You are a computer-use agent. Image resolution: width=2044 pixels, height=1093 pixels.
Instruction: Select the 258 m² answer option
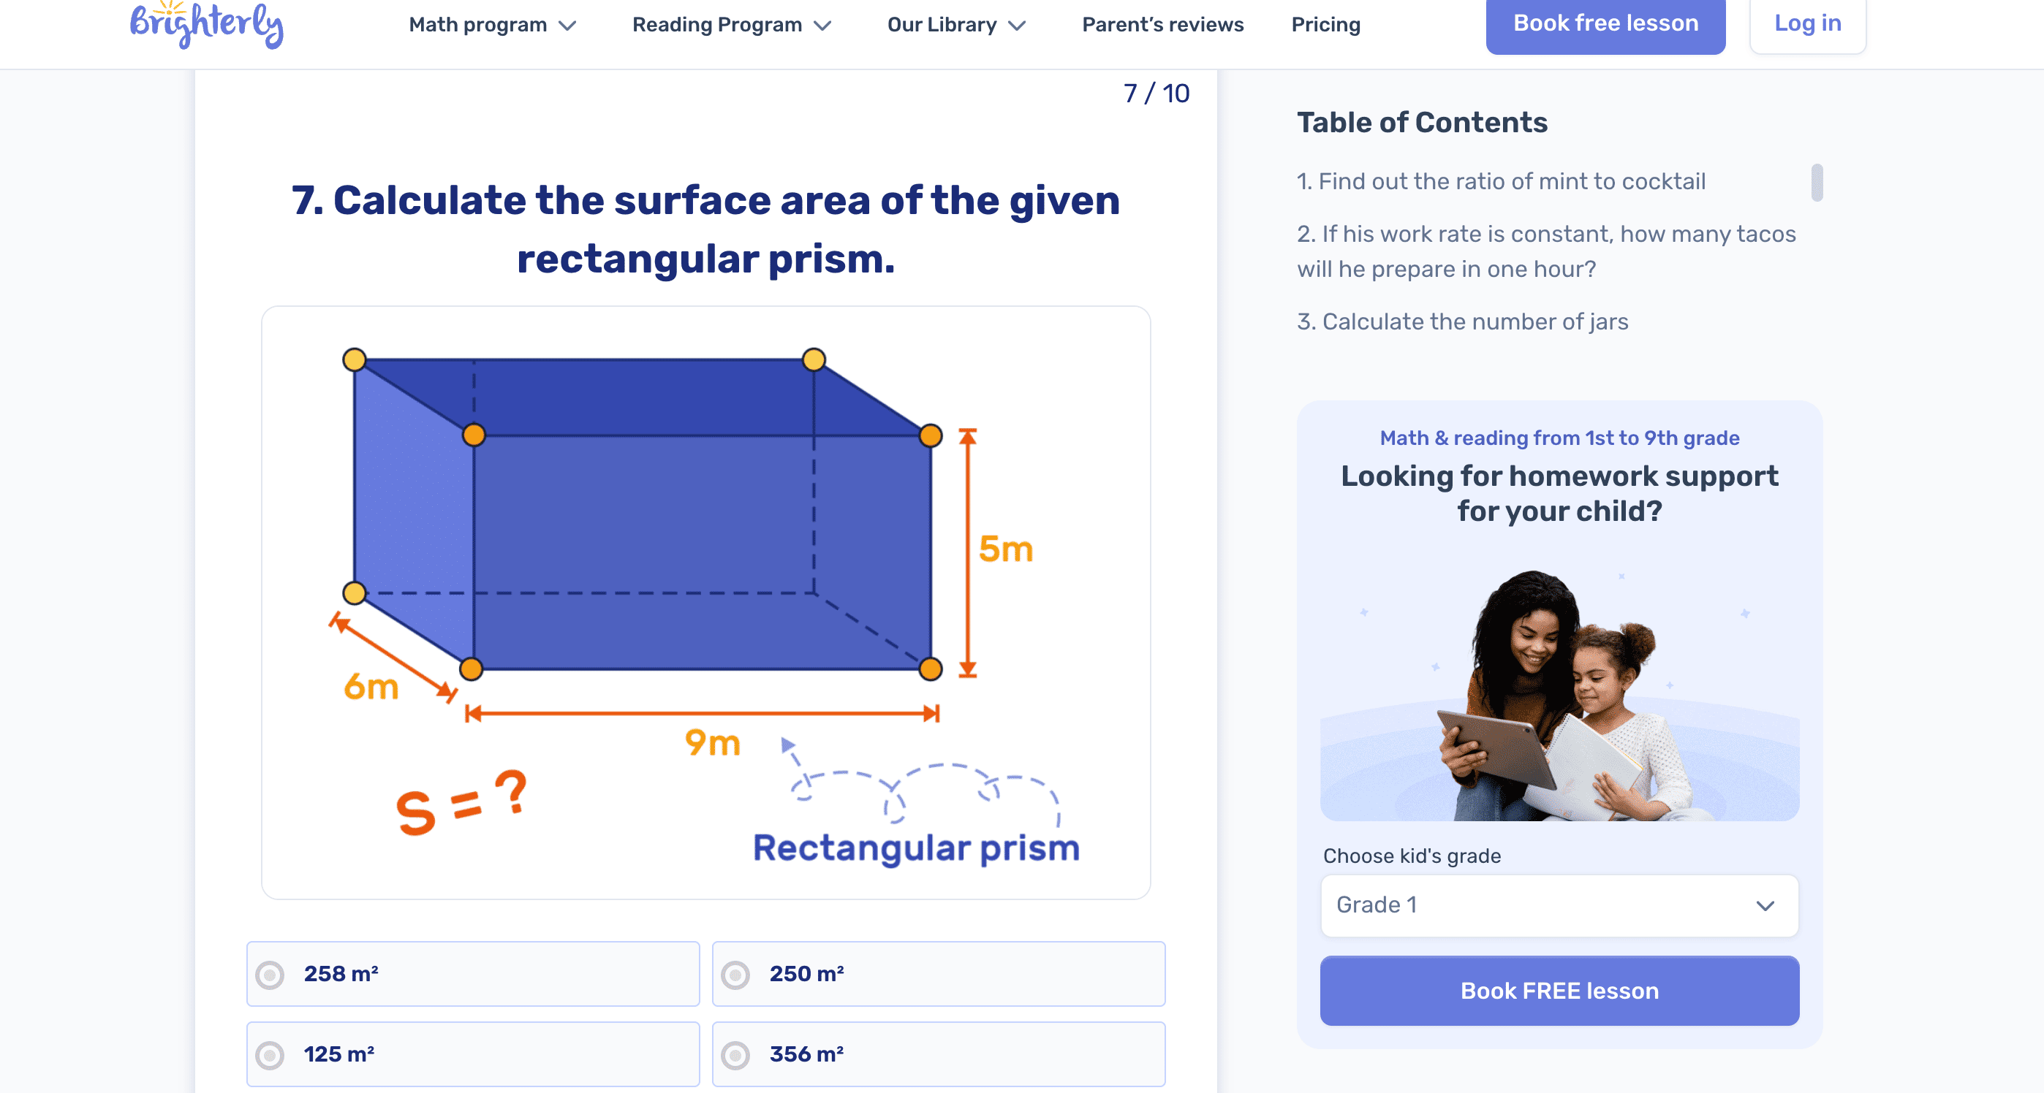coord(270,974)
